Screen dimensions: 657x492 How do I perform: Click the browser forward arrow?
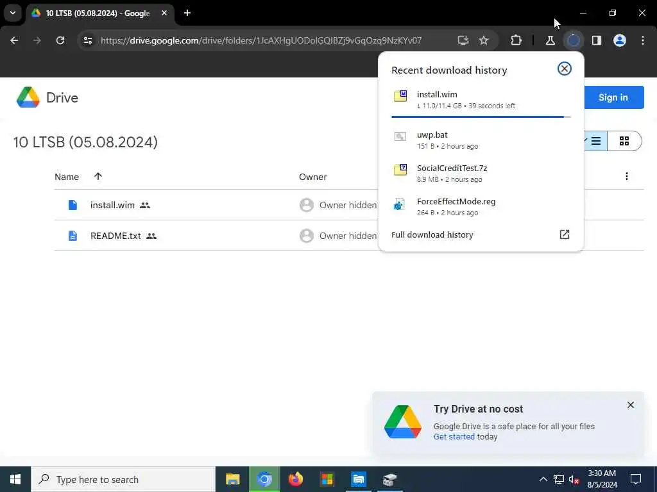37,40
